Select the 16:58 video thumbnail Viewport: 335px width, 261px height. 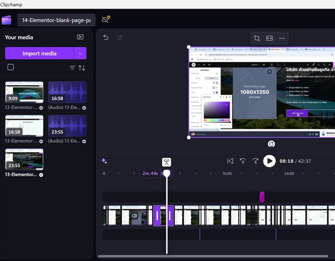[x=24, y=126]
